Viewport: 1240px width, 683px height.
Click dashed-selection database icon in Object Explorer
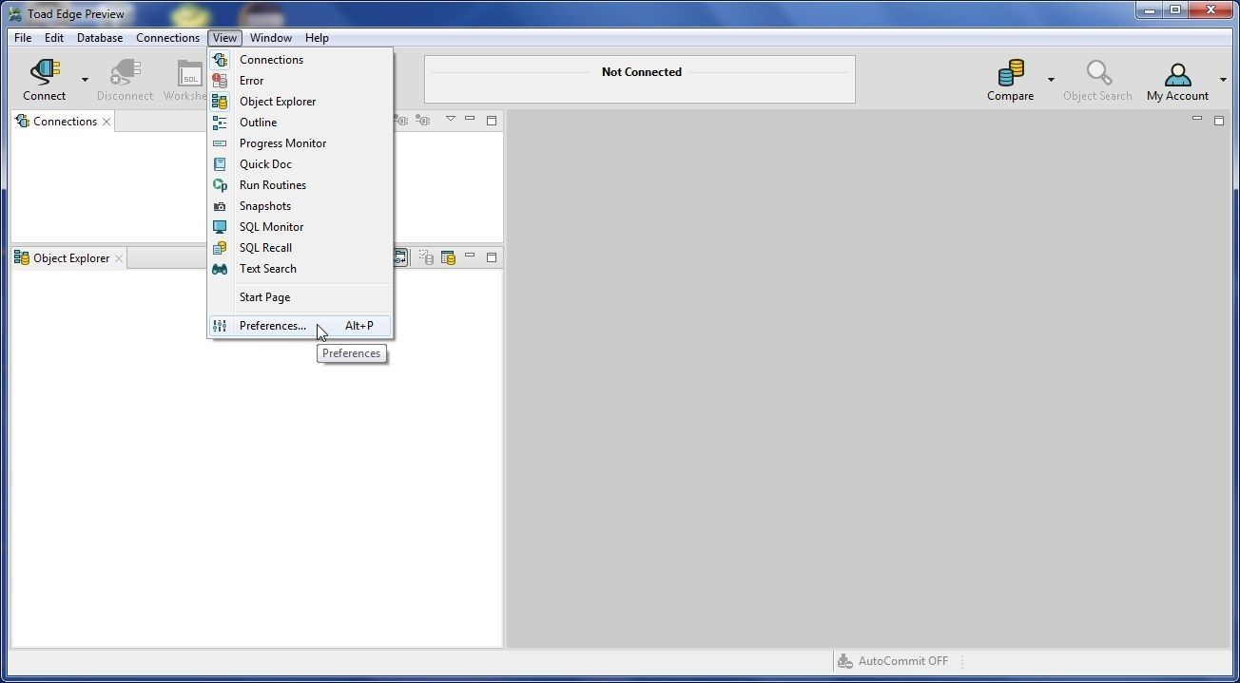[426, 257]
